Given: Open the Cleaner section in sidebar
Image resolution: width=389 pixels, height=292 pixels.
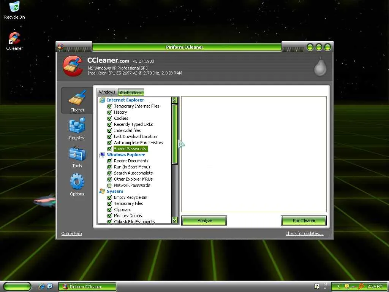Looking at the screenshot, I should coord(77,100).
